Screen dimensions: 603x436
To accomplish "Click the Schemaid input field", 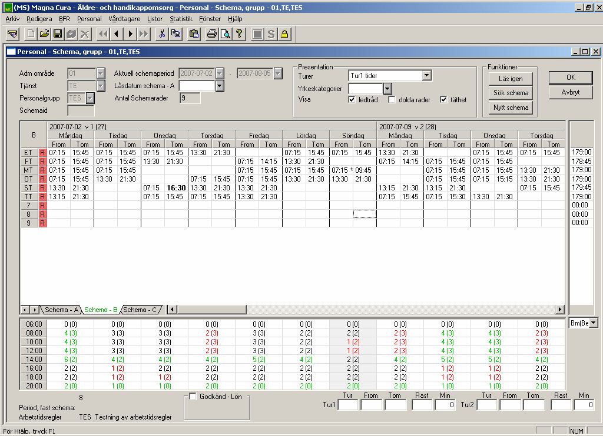I will click(x=81, y=110).
